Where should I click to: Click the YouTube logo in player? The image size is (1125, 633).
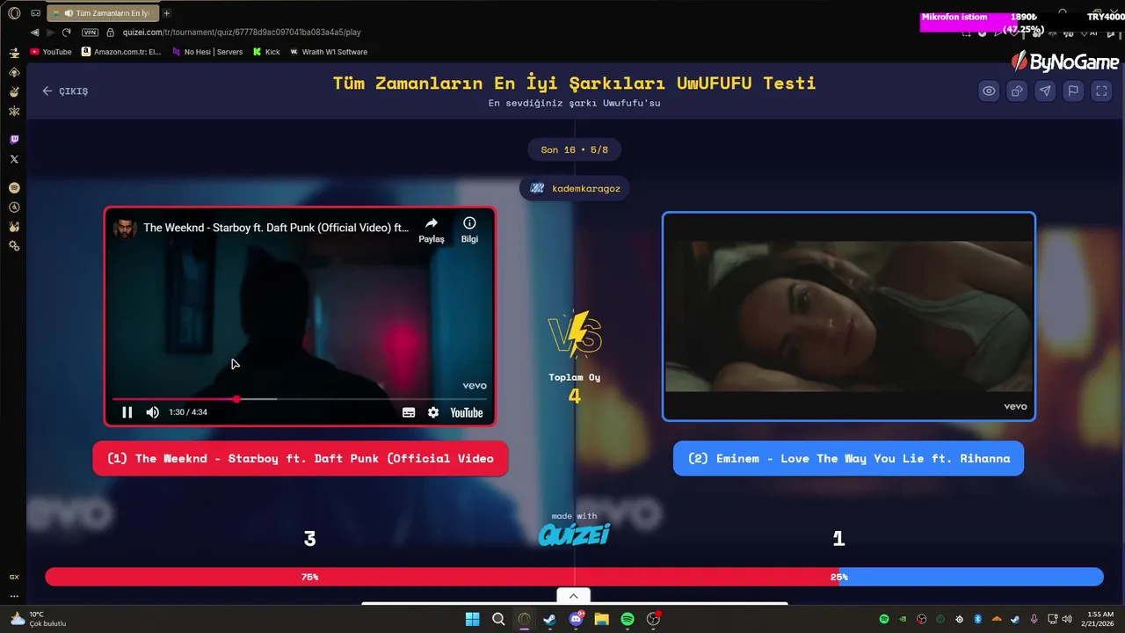tap(467, 412)
